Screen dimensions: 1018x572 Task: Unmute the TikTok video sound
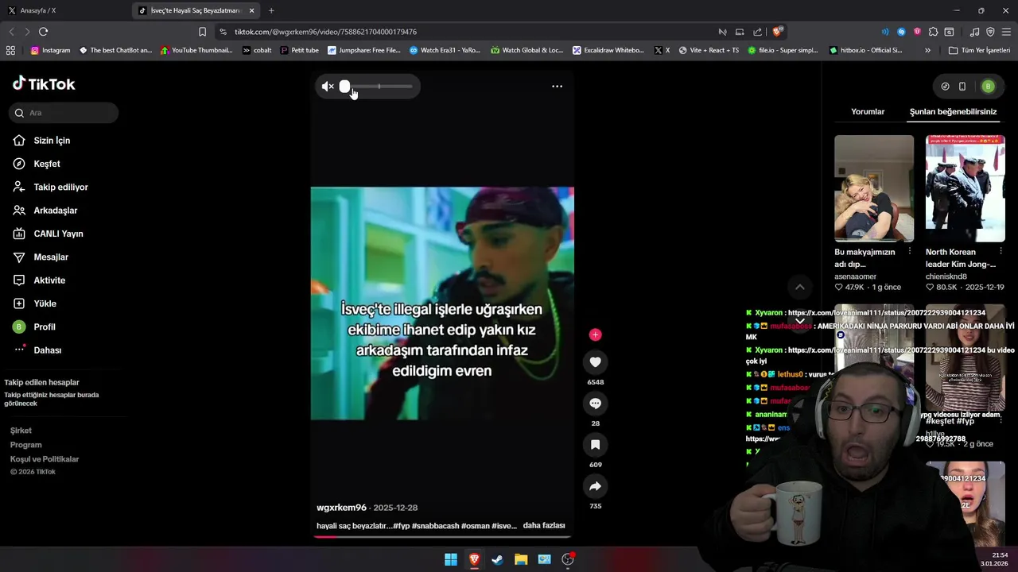click(x=328, y=87)
